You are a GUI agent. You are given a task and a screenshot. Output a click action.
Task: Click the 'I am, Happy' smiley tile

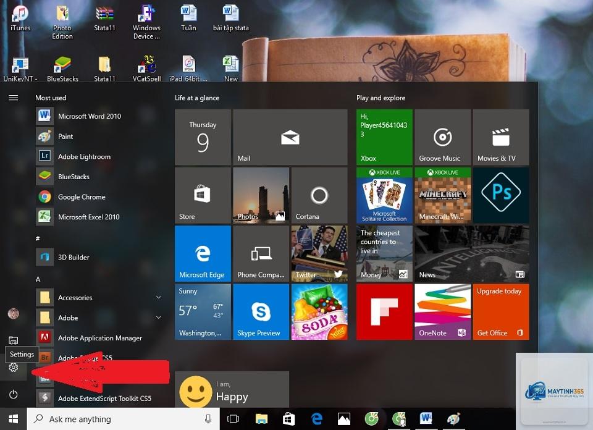pyautogui.click(x=232, y=390)
